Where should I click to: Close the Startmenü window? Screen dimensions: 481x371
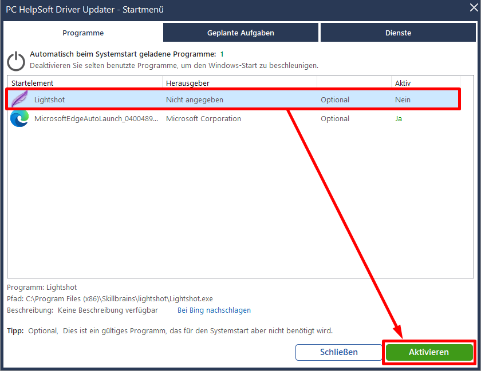pyautogui.click(x=474, y=7)
